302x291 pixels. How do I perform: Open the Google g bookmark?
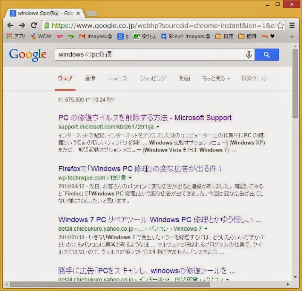123,36
